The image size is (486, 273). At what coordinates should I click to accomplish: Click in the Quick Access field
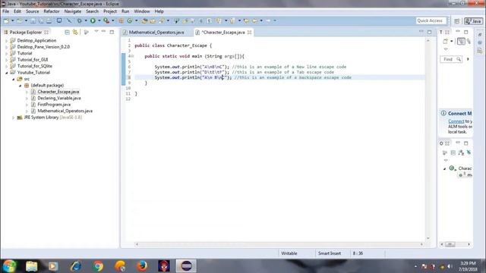coord(431,20)
